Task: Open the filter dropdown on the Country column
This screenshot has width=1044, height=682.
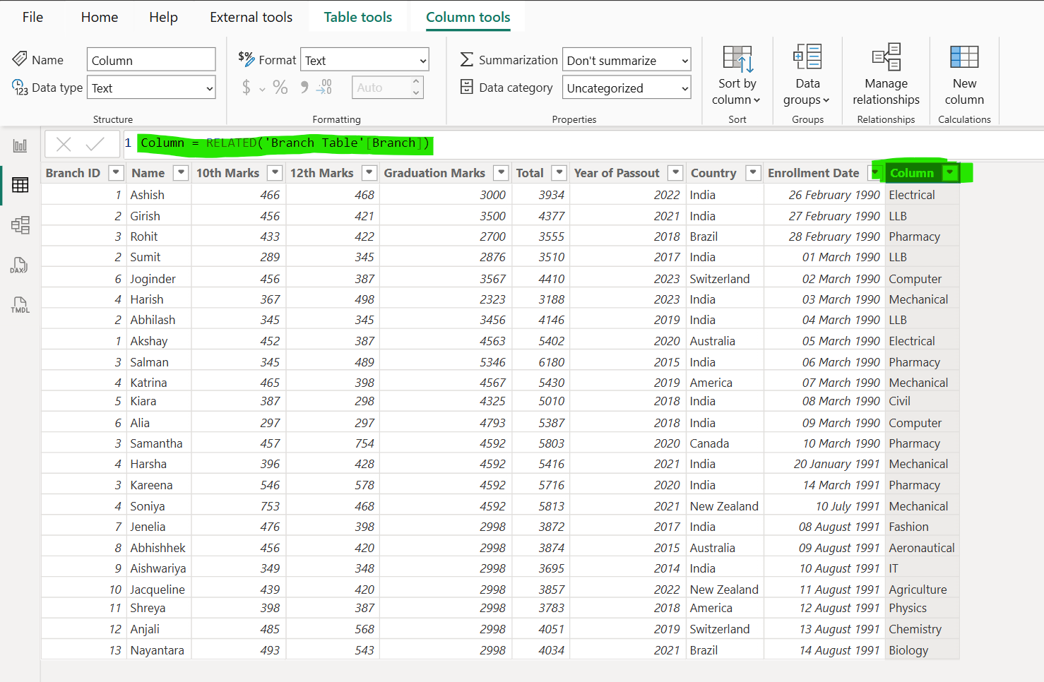Action: point(752,172)
